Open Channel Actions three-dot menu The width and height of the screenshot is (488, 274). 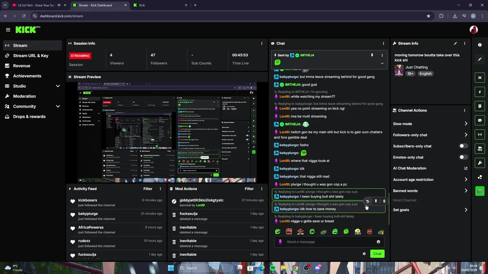[x=464, y=110]
